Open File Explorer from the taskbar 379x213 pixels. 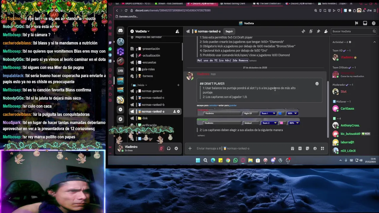click(x=250, y=160)
